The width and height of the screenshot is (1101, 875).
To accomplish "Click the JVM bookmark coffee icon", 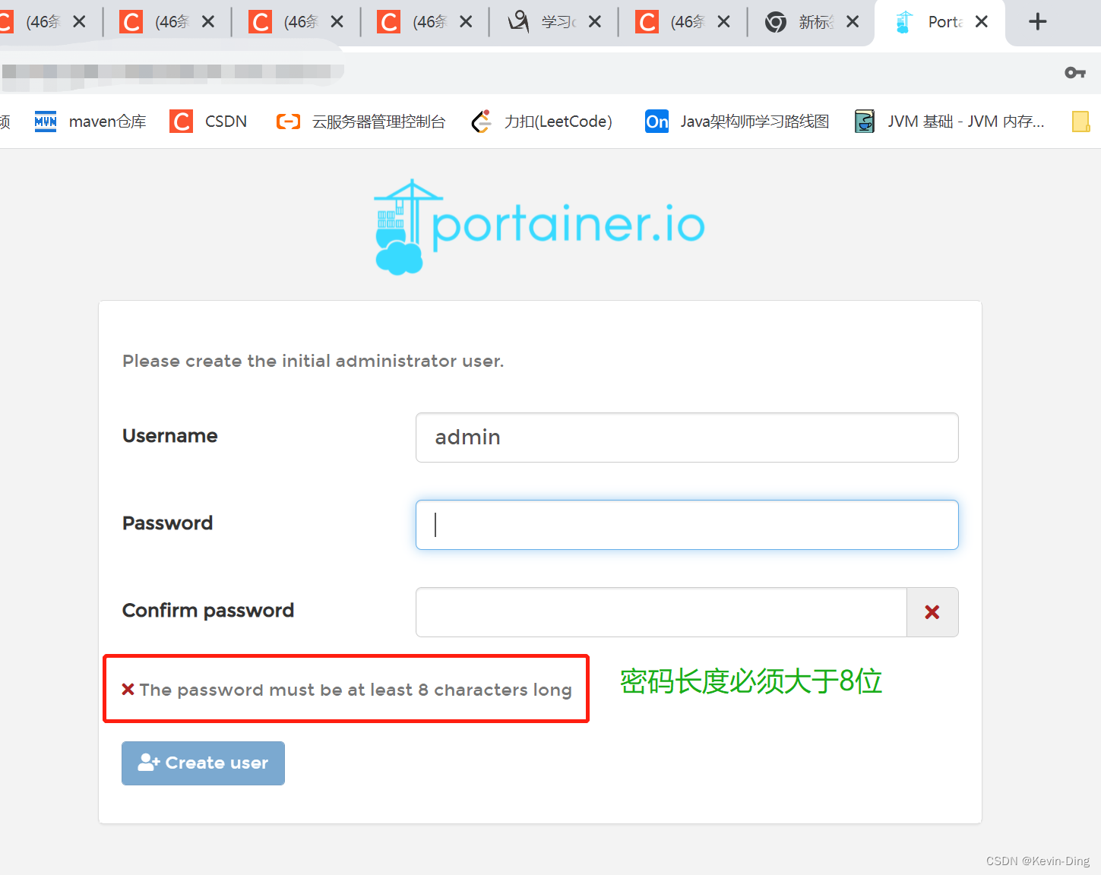I will point(864,122).
